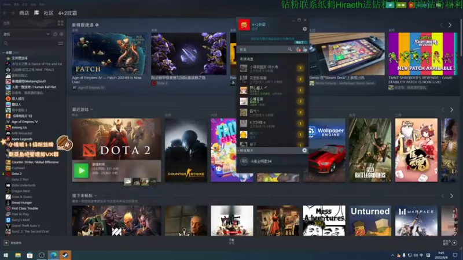Open Age of Empires IV patch news card
This screenshot has width=463, height=260.
[109, 54]
